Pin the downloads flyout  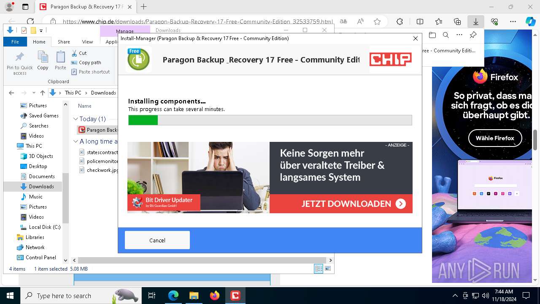tap(473, 35)
